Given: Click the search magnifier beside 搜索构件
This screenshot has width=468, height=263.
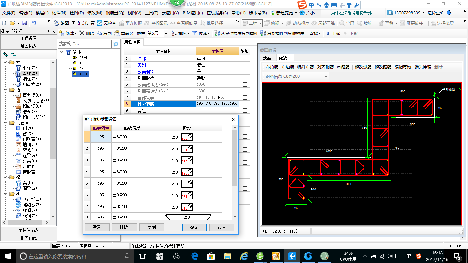Looking at the screenshot, I should (x=116, y=44).
